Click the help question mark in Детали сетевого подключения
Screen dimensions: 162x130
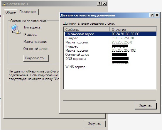(x=151, y=15)
